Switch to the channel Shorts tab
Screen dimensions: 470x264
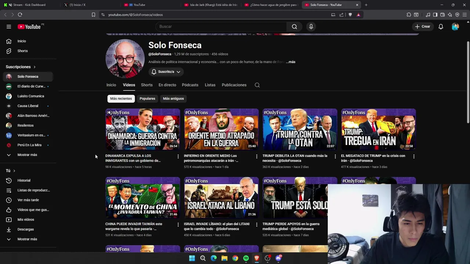click(x=147, y=85)
